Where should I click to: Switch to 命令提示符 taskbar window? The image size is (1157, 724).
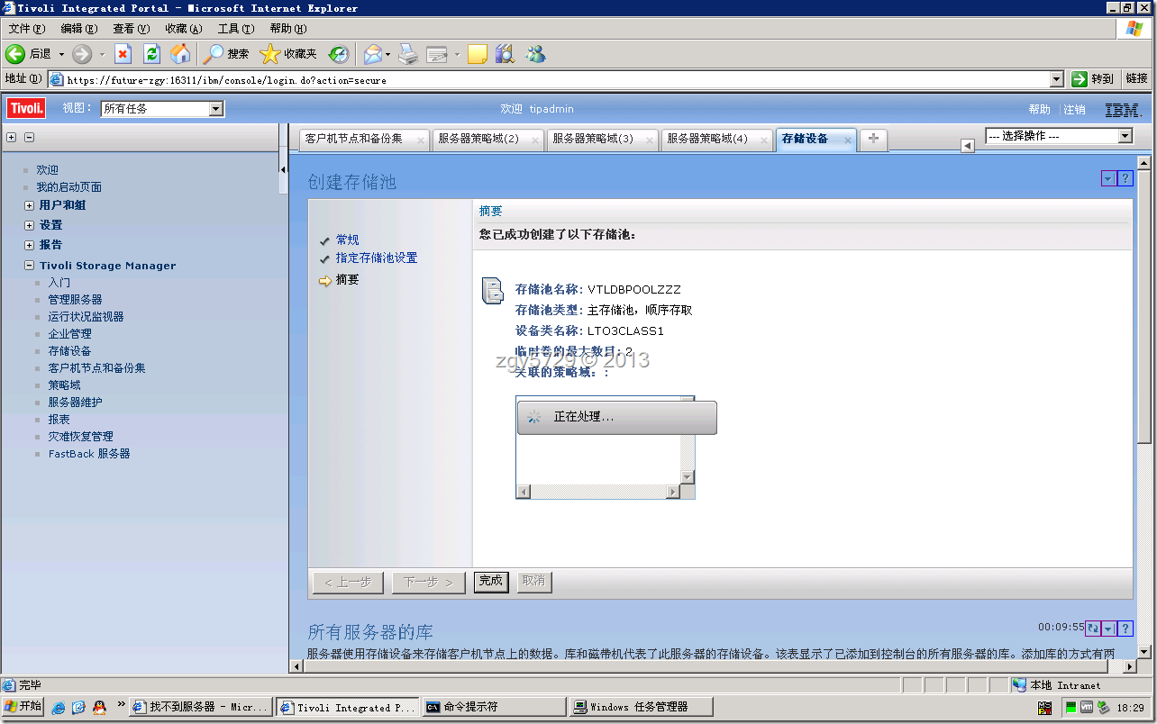(x=496, y=707)
